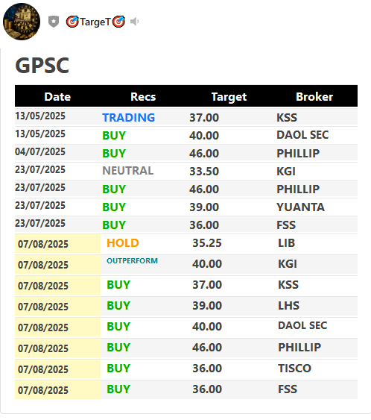Click the 35.25 target from LIB

tap(207, 243)
